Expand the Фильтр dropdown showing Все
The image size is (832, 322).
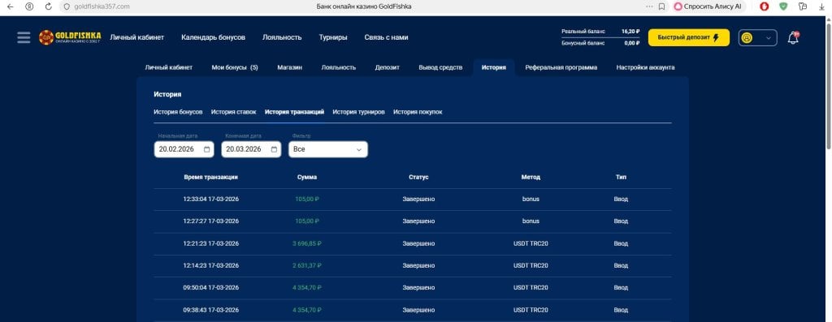328,149
